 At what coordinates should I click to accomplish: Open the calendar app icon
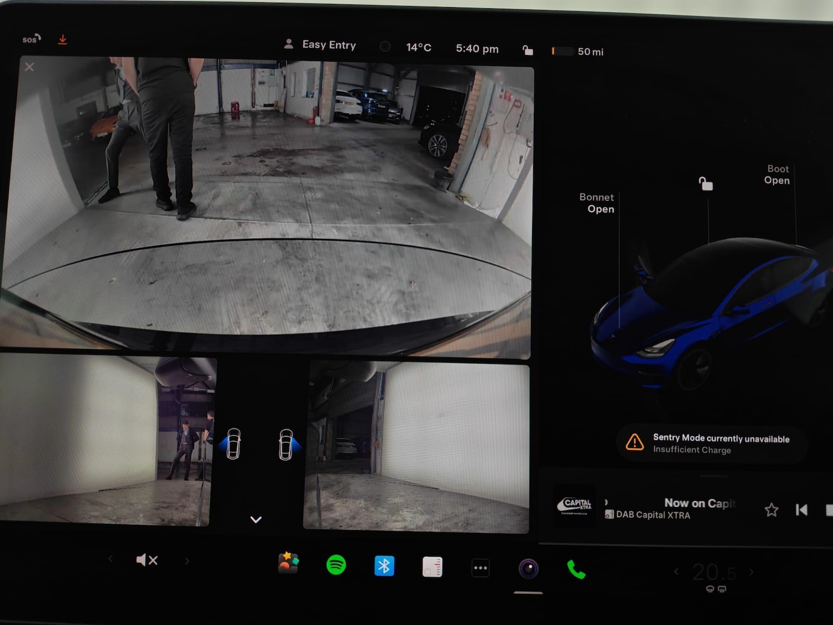coord(432,567)
